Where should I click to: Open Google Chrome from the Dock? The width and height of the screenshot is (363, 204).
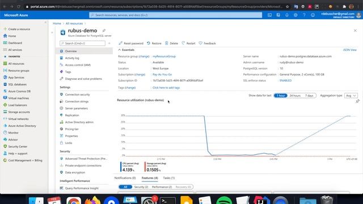[x=74, y=201]
